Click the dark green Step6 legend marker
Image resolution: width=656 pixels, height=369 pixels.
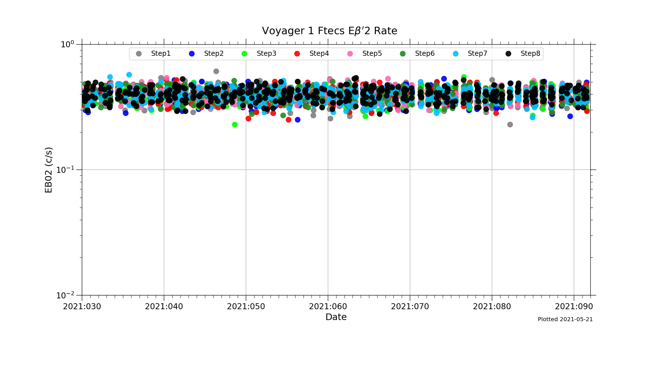(403, 54)
